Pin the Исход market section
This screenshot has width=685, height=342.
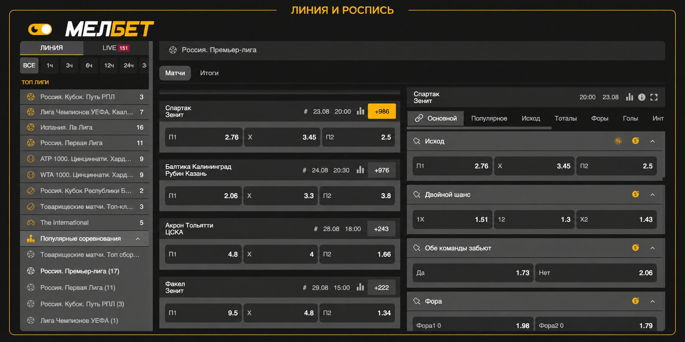point(417,141)
